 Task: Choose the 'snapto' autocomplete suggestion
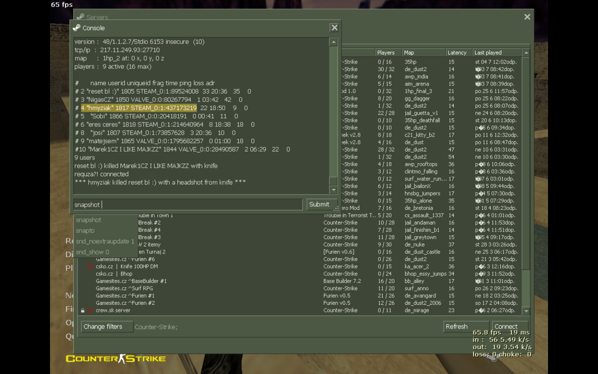(85, 230)
